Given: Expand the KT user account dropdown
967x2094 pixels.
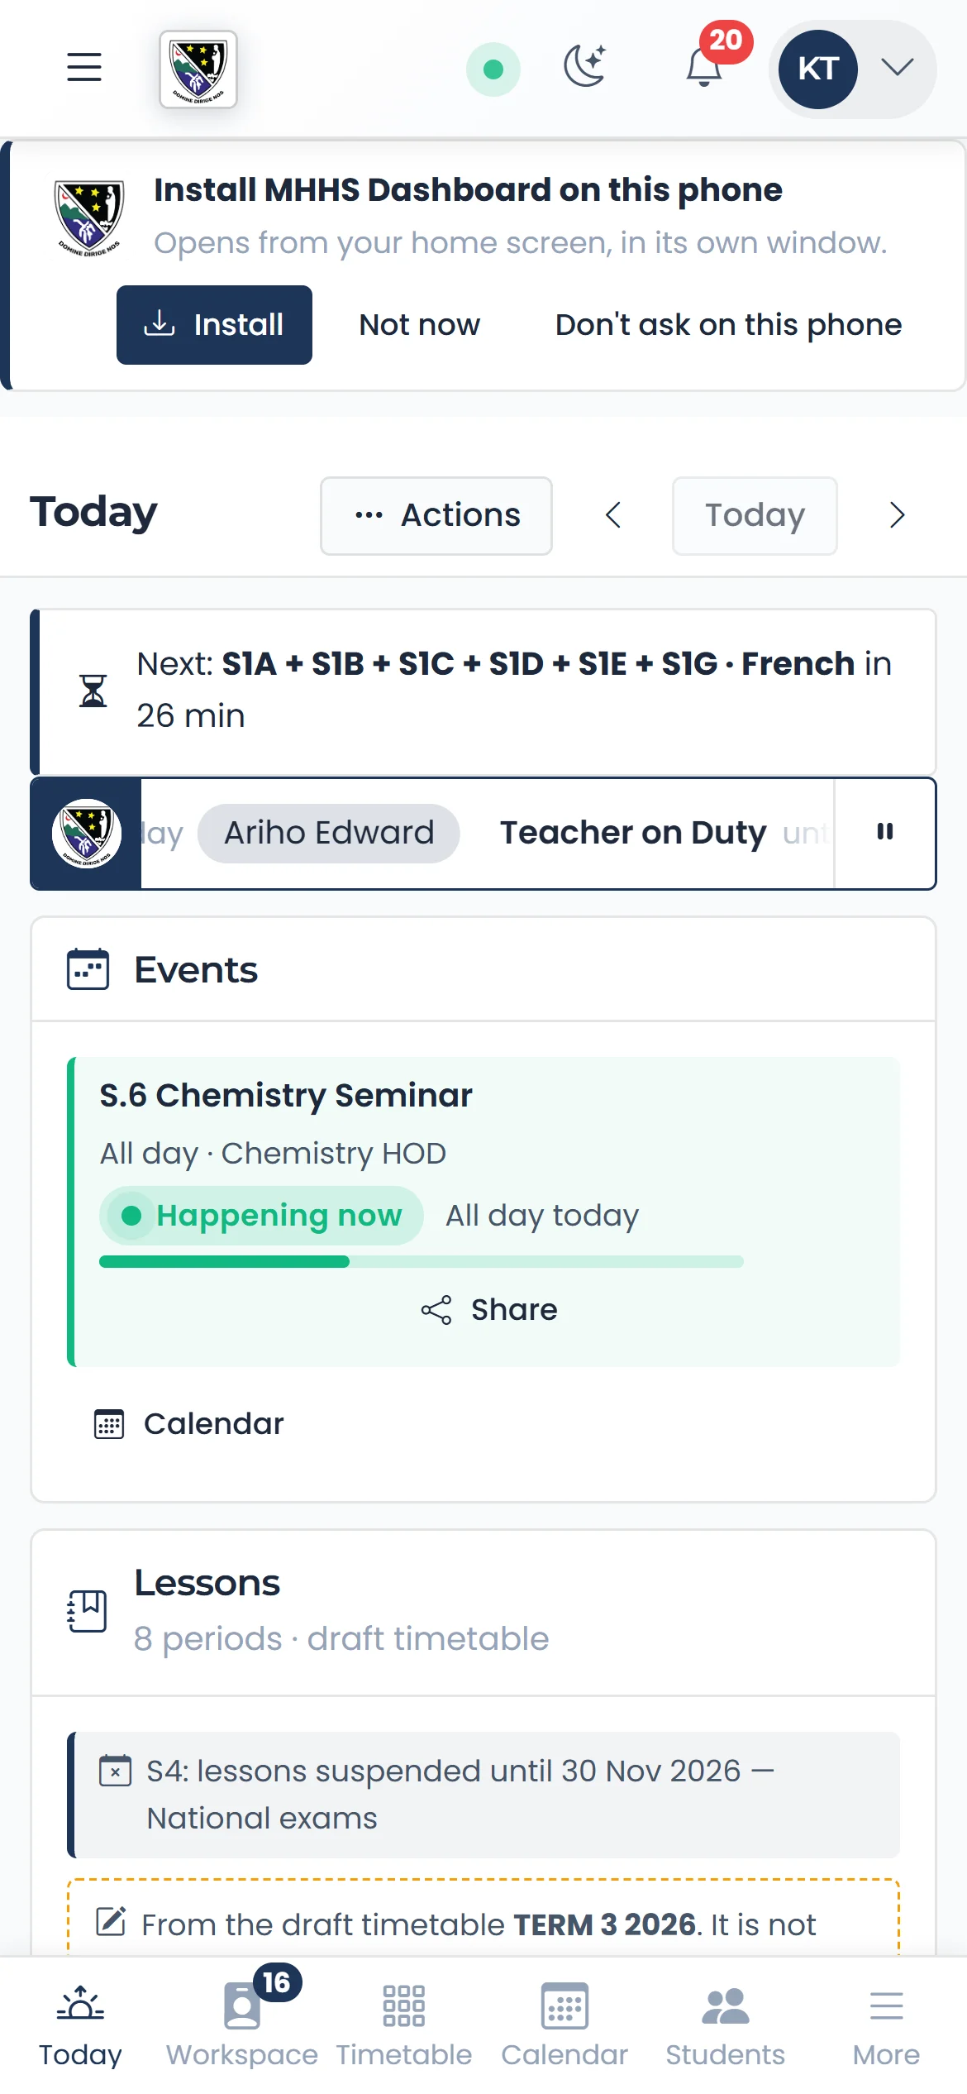Looking at the screenshot, I should pyautogui.click(x=853, y=69).
